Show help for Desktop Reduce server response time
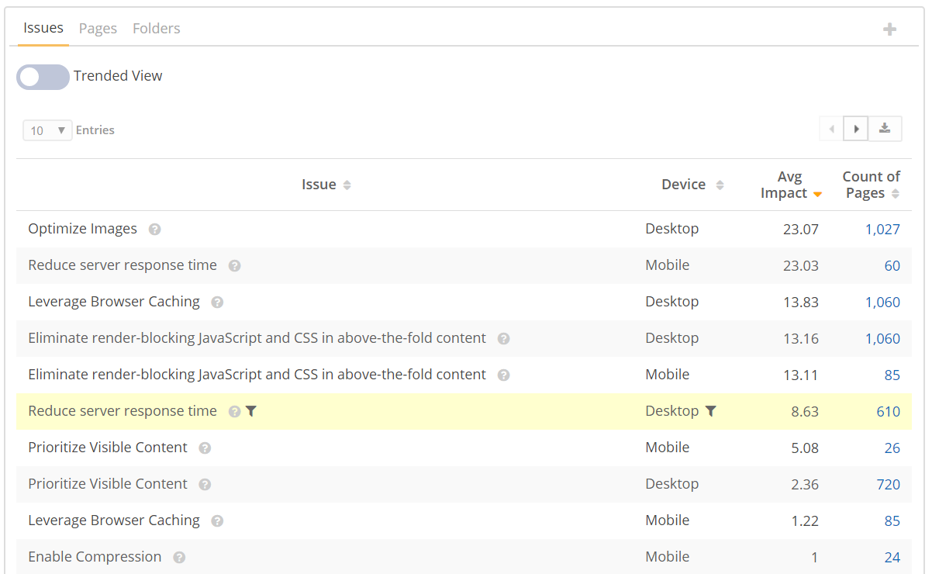The height and width of the screenshot is (574, 932). click(234, 411)
